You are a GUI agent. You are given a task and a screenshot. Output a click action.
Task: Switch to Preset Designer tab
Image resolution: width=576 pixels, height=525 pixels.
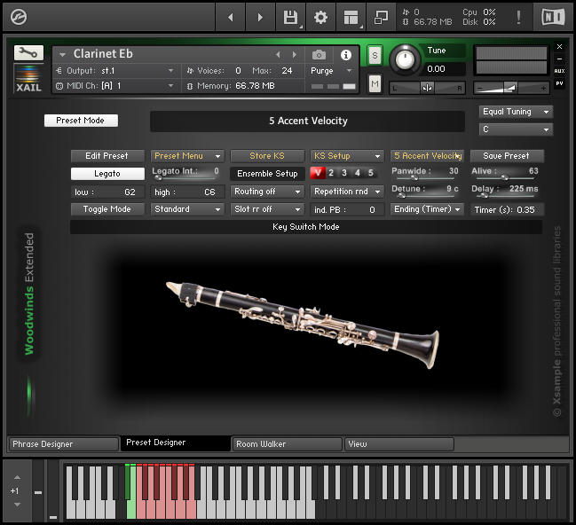[176, 443]
